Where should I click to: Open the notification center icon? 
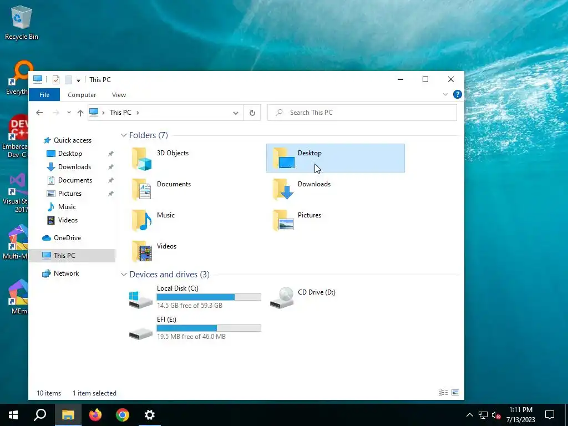coord(550,415)
